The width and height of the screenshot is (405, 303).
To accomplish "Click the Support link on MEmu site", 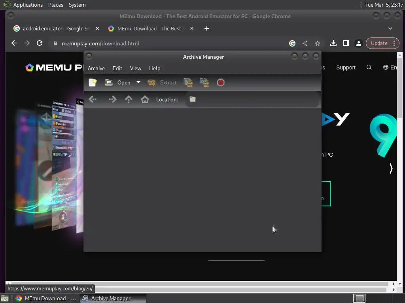I will click(346, 67).
